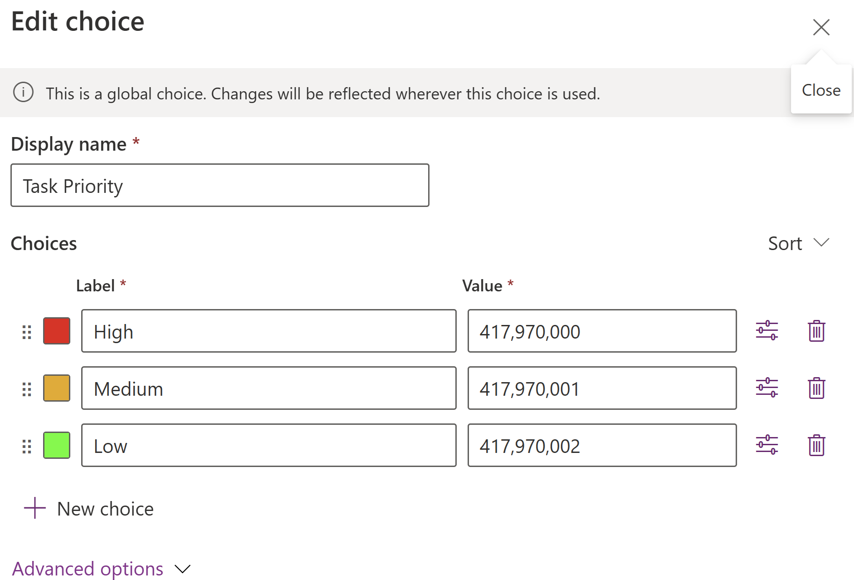Image resolution: width=854 pixels, height=580 pixels.
Task: Select the Display name input field
Action: [x=220, y=185]
